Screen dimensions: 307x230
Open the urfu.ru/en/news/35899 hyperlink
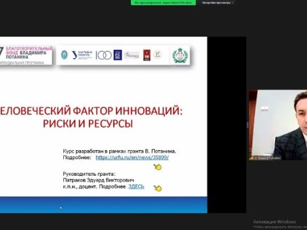[132, 158]
